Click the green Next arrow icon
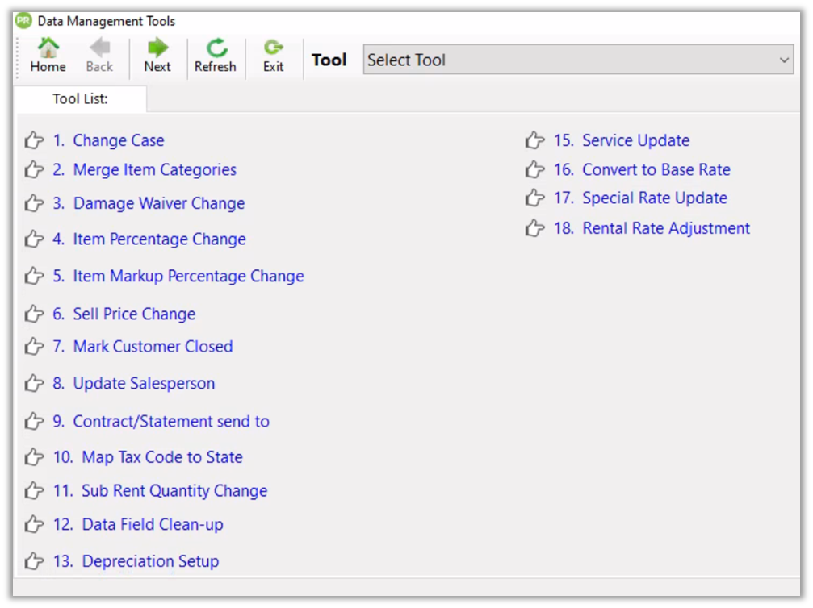 (157, 48)
